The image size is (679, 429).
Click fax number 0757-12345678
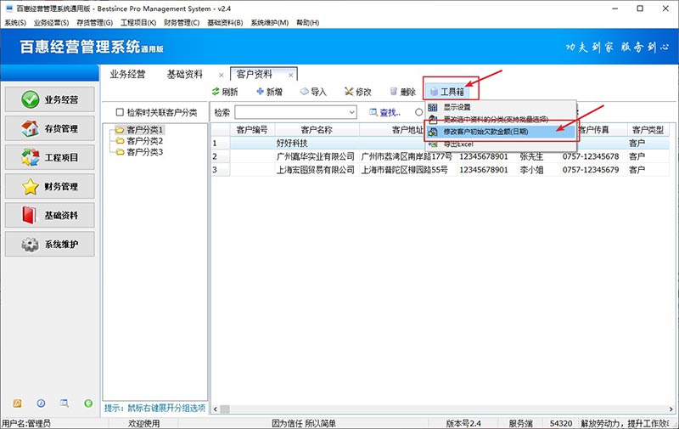point(591,156)
